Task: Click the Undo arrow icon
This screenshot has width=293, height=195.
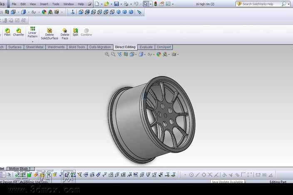Action: 136,4
